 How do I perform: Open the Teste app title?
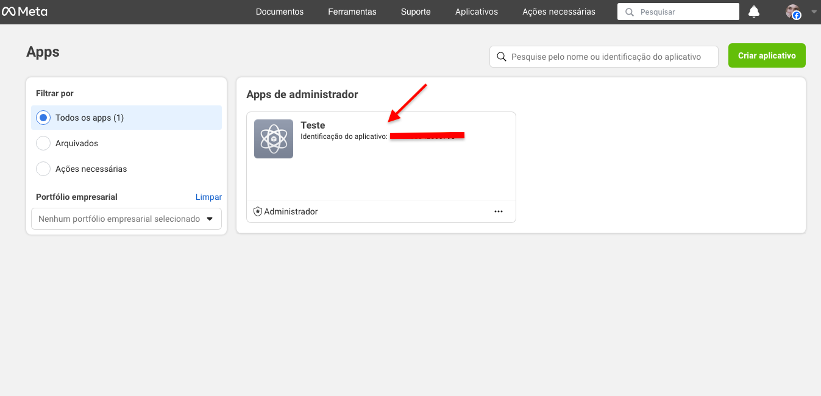tap(313, 126)
